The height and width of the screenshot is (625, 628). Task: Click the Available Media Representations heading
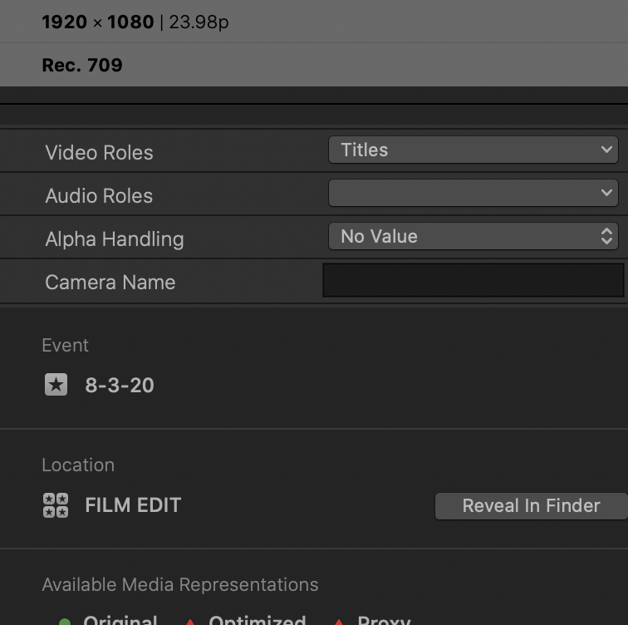point(179,585)
